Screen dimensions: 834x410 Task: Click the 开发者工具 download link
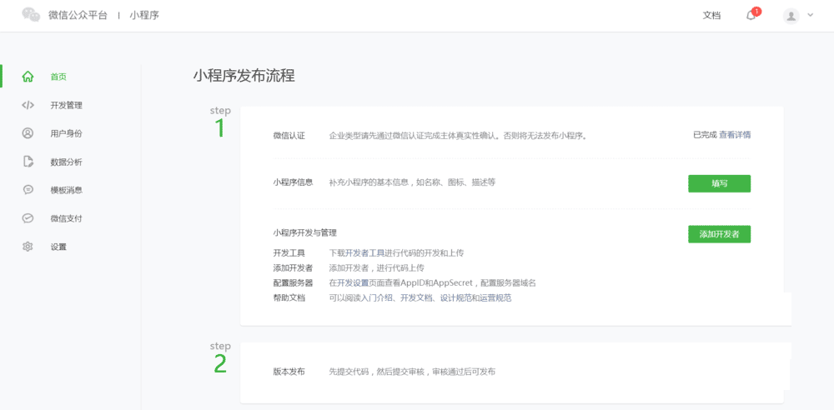pos(366,252)
